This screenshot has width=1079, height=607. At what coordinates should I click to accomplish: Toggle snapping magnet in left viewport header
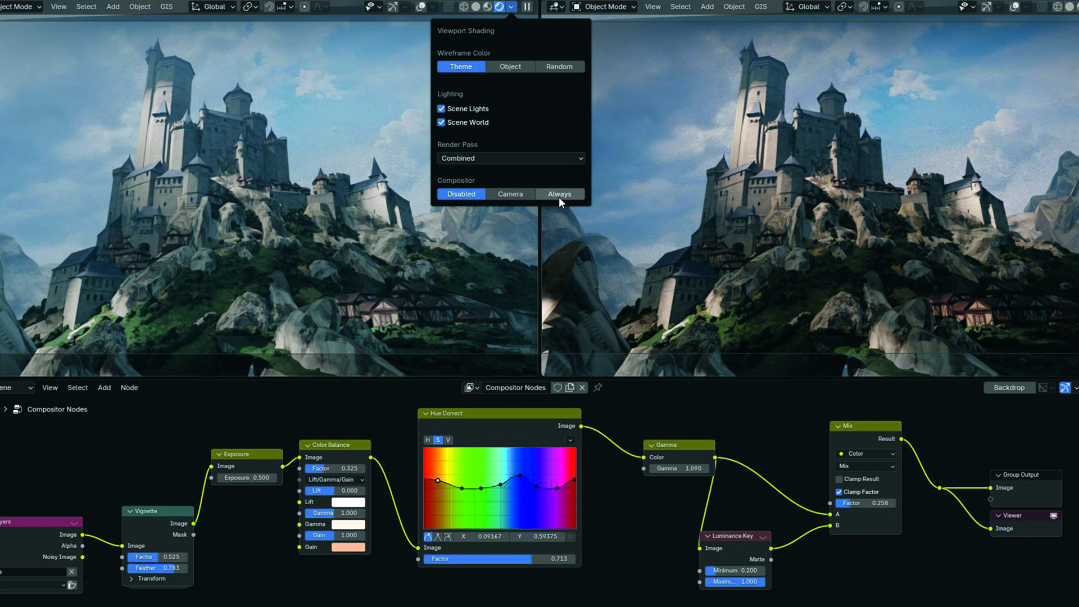pyautogui.click(x=269, y=7)
